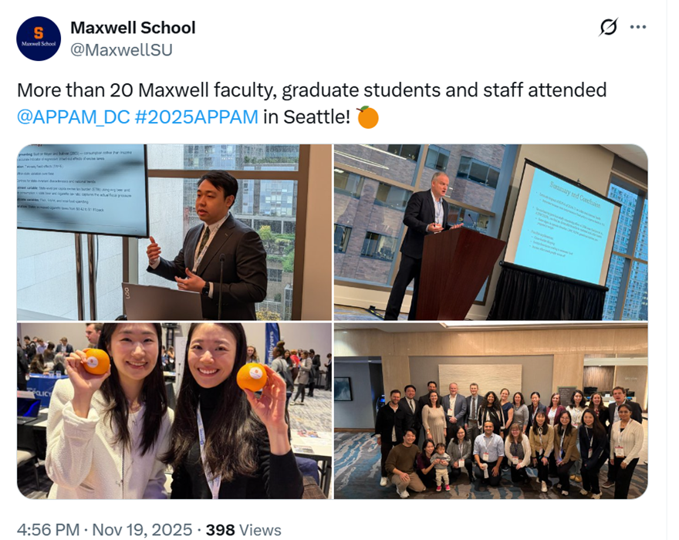The image size is (679, 540).
Task: Open photo of speaker at wooden podium
Action: (x=491, y=232)
